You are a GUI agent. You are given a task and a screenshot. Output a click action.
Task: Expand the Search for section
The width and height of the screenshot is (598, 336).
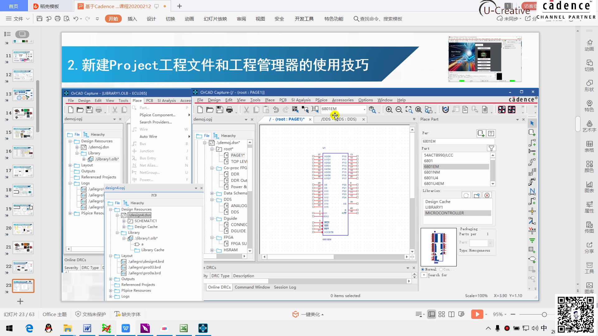(424, 275)
